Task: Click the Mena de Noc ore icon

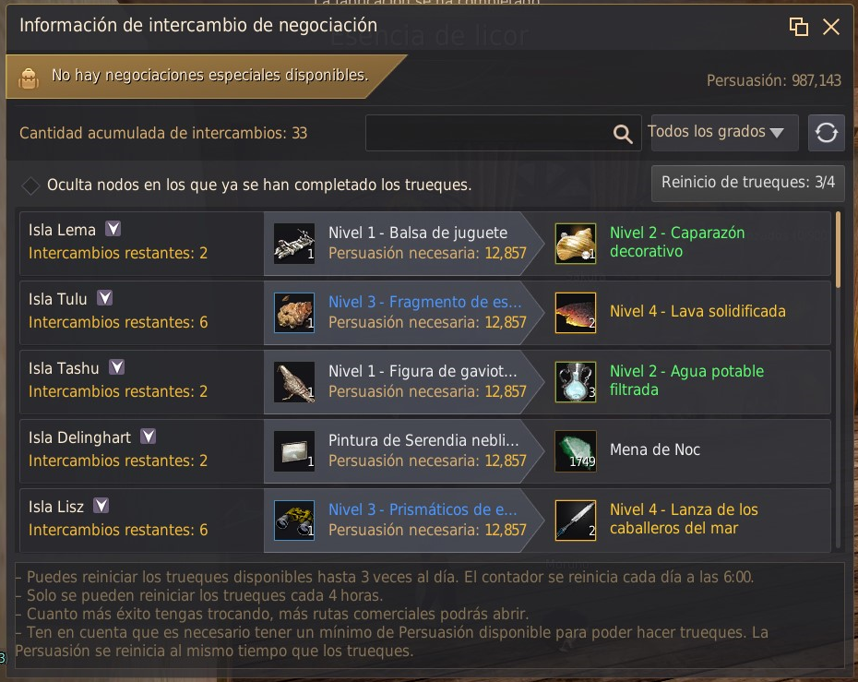Action: [576, 451]
